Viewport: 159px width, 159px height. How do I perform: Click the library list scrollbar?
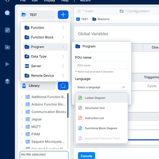tap(68, 105)
